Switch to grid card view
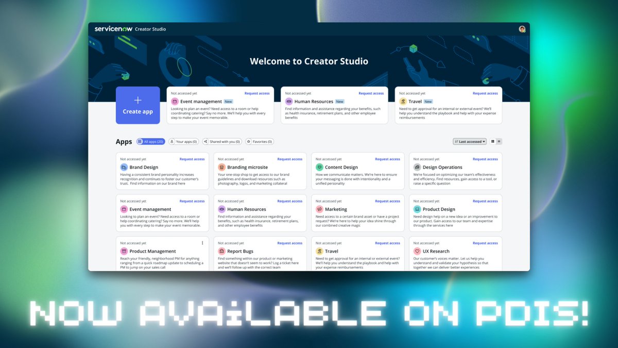 [x=493, y=141]
